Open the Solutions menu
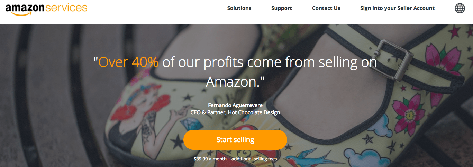 (239, 8)
